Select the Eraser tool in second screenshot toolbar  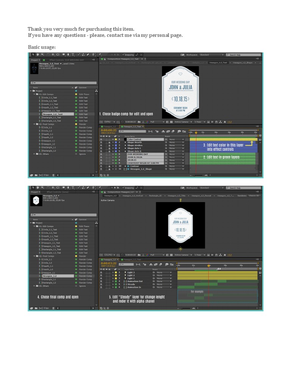[88, 188]
